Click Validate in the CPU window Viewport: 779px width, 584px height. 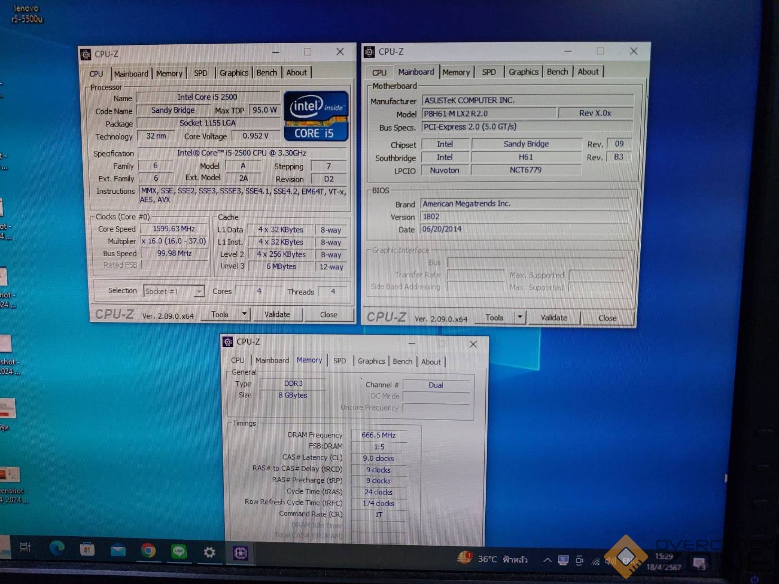(277, 314)
